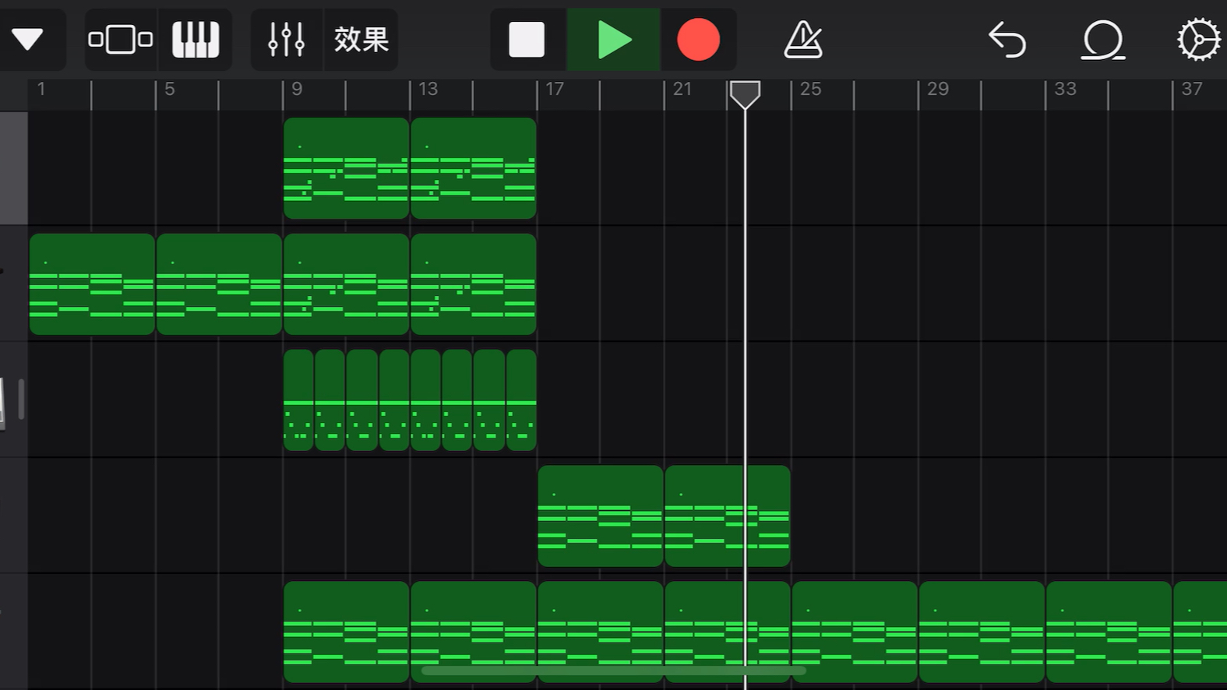Select bottom track region starting at bar 25

[x=855, y=632]
